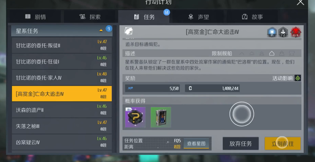Switch to the 声望 tab
Image resolution: width=315 pixels, height=162 pixels.
[199, 17]
